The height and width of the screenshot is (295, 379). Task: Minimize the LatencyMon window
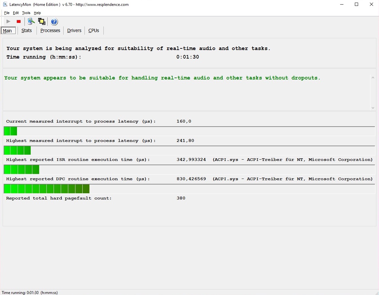[x=341, y=4]
